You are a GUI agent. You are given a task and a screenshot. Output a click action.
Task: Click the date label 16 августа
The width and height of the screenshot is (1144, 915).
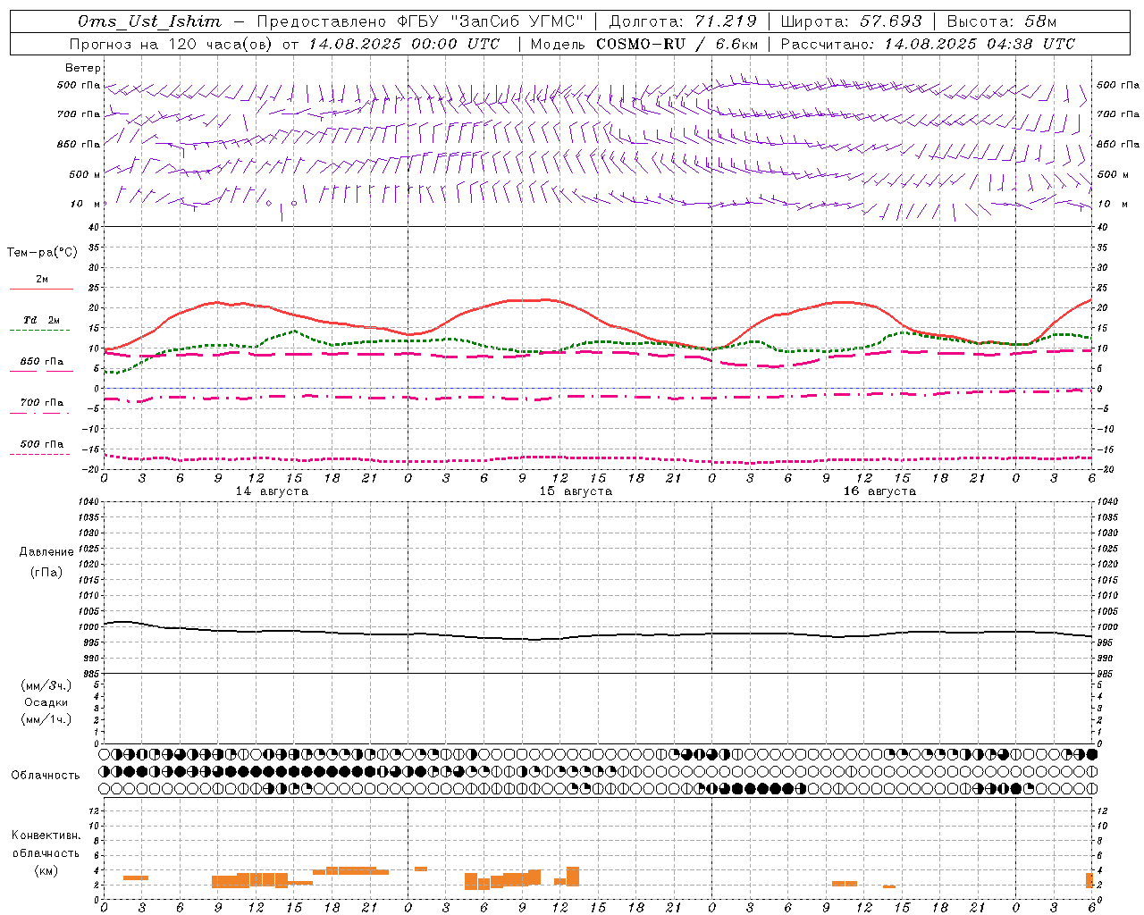click(x=879, y=491)
